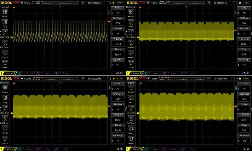Select Rise Time icon in top-left scope capture
The width and height of the screenshot is (252, 151).
point(5,33)
